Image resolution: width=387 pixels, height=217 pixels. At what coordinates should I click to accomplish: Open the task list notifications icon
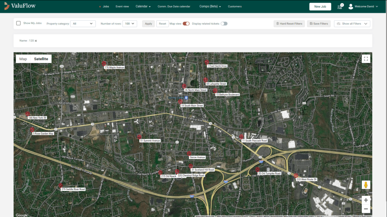pos(340,6)
